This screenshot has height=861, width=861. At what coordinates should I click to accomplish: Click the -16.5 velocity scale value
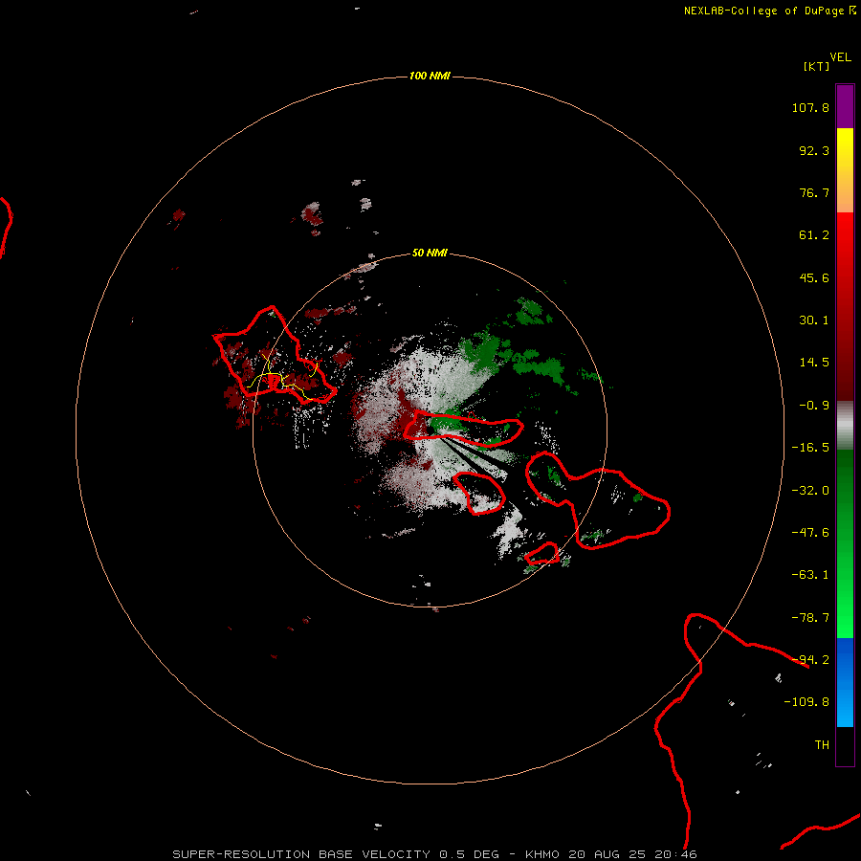(x=810, y=448)
